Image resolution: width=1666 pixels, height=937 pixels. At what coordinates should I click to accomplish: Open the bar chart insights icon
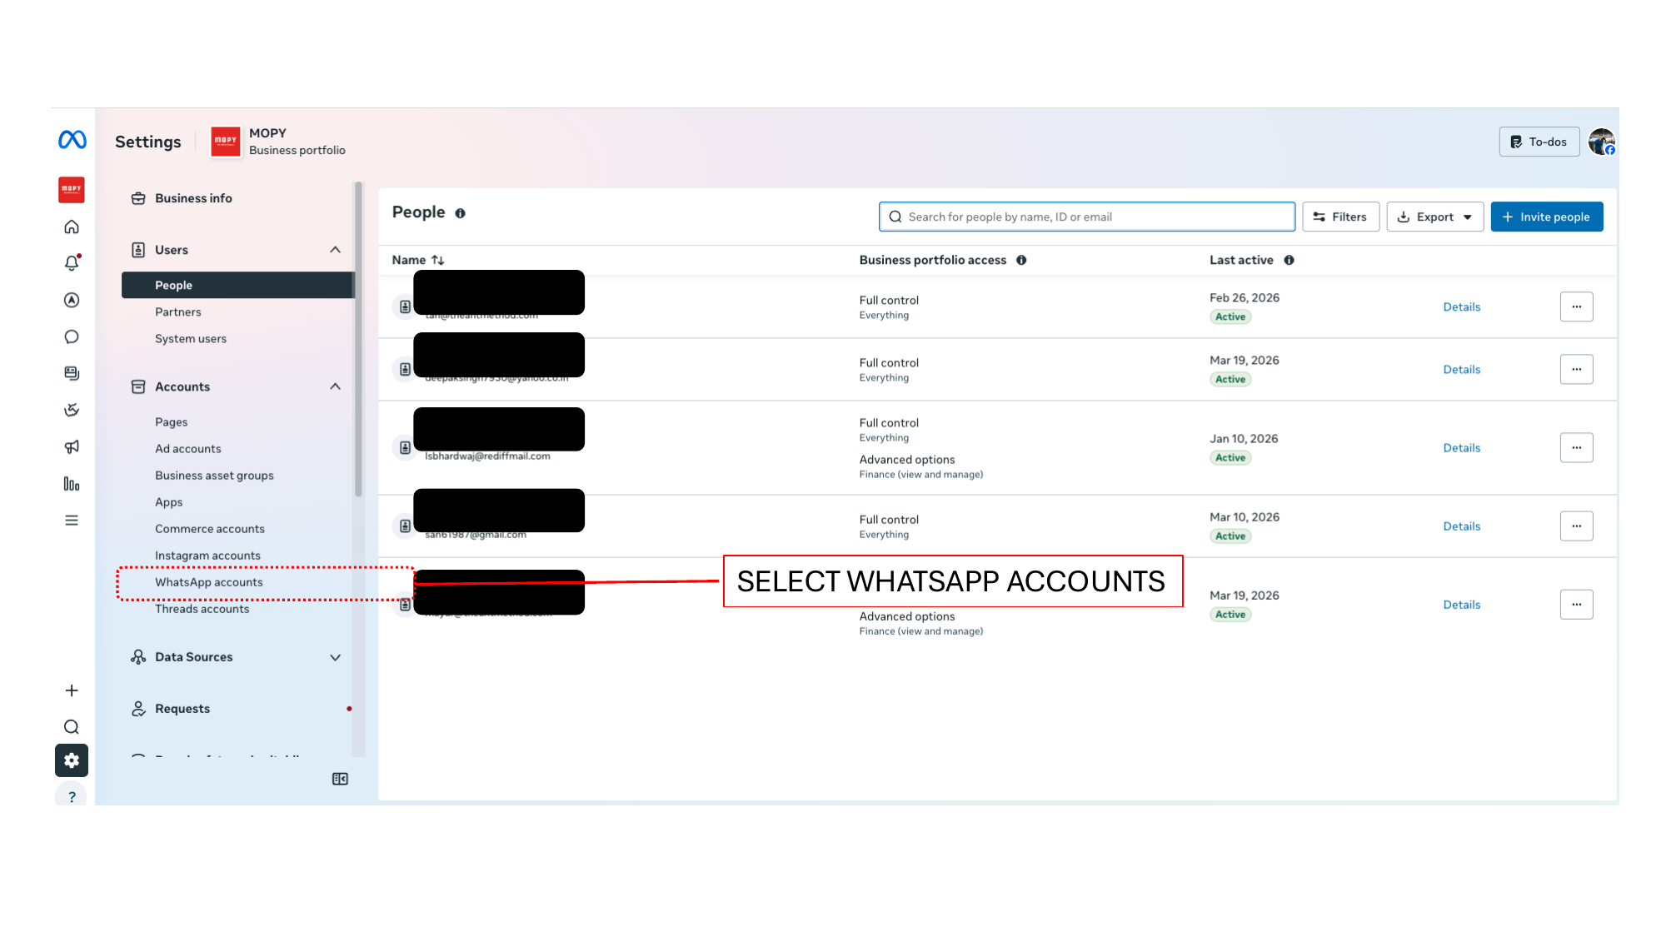pos(72,483)
